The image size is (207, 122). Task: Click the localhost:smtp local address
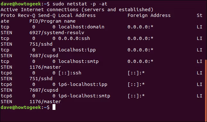click(79, 61)
